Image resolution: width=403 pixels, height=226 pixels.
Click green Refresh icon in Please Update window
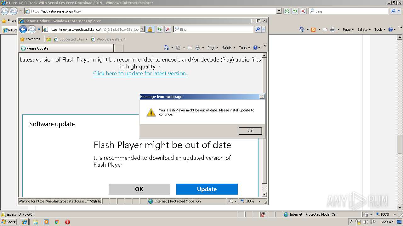pos(160,29)
